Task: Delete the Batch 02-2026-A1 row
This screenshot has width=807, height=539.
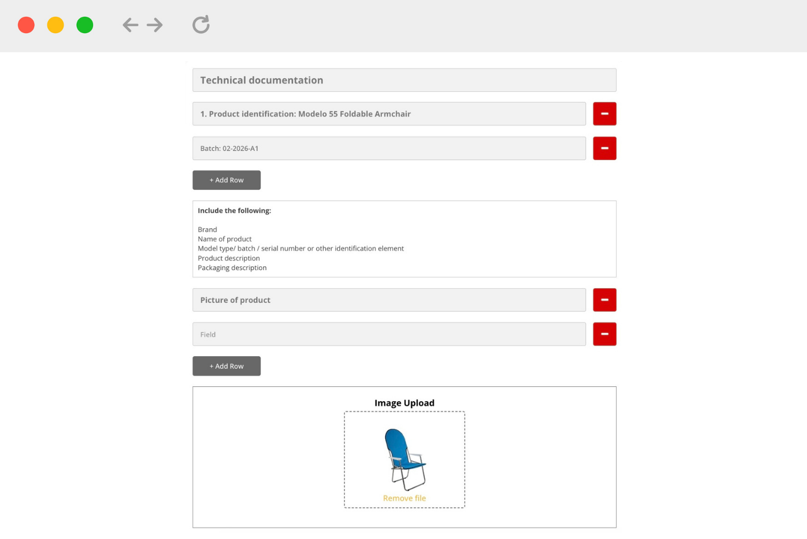Action: pyautogui.click(x=604, y=148)
